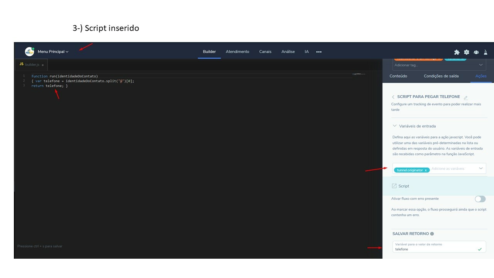Image resolution: width=494 pixels, height=278 pixels.
Task: Toggle Ativar fluxo com erro presente
Action: (480, 199)
